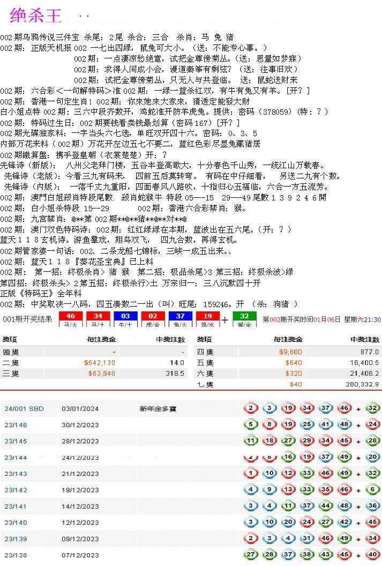Select ball 29 in draw 23/145 row
382x566 pixels.
click(306, 441)
